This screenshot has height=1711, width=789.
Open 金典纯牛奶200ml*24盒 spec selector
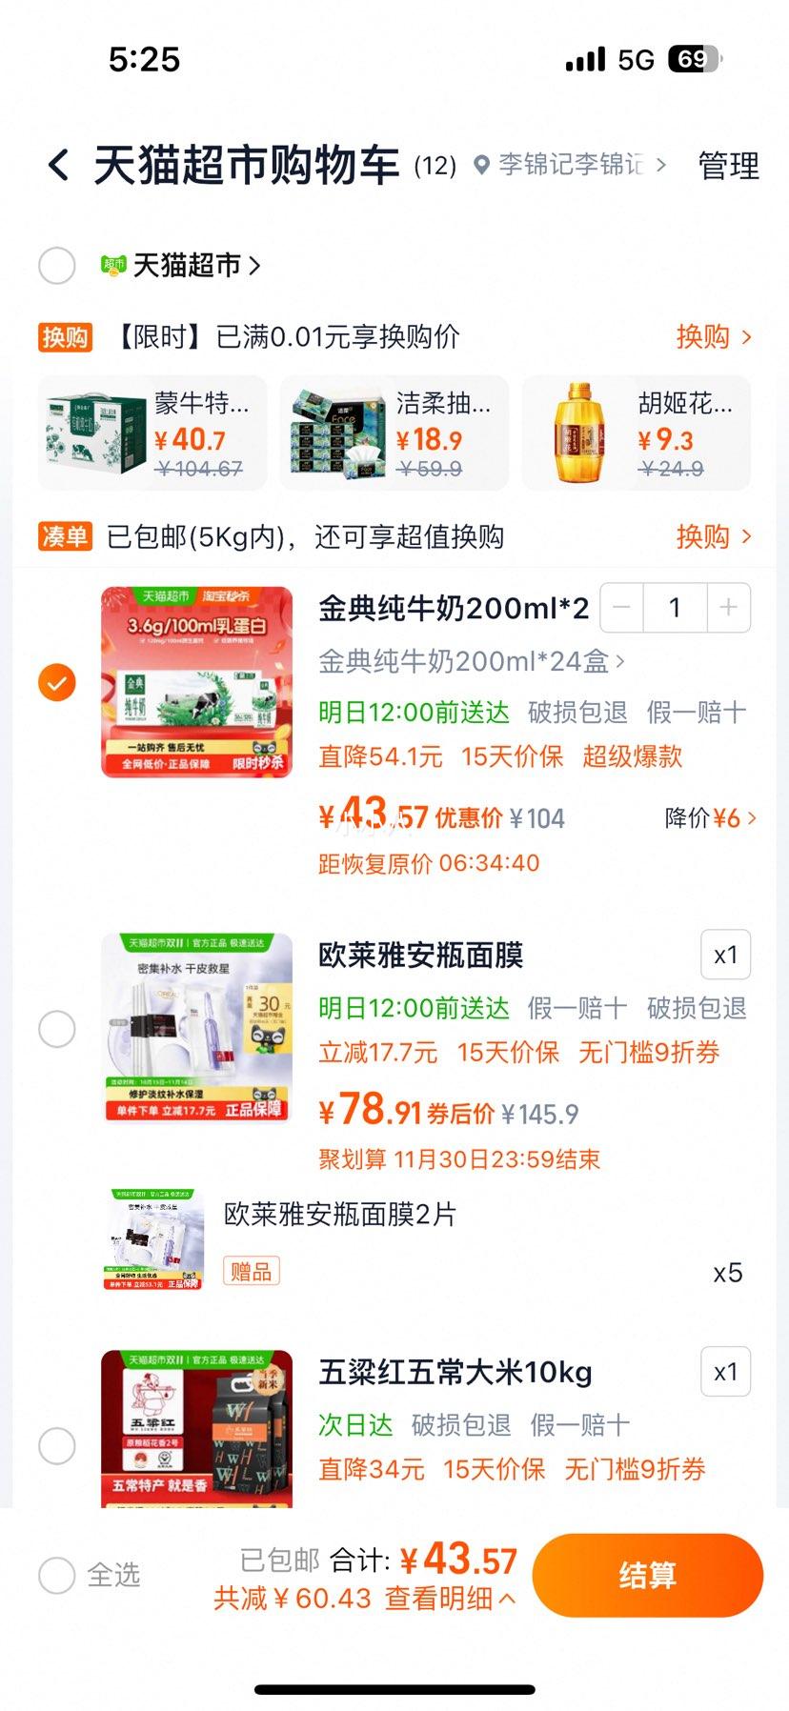pyautogui.click(x=472, y=661)
